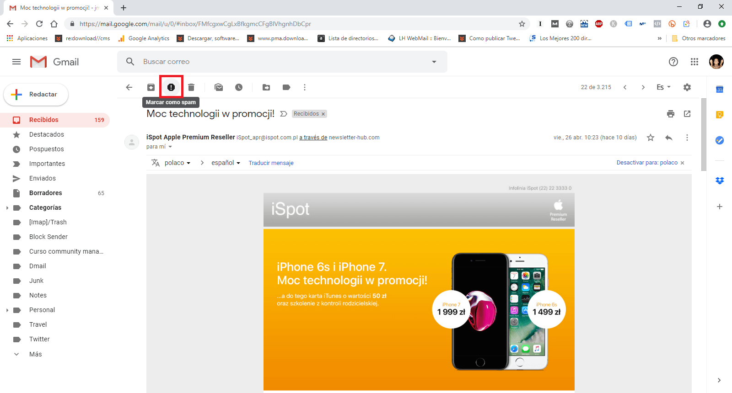Open the Borradores folder
The width and height of the screenshot is (732, 393).
click(x=45, y=193)
